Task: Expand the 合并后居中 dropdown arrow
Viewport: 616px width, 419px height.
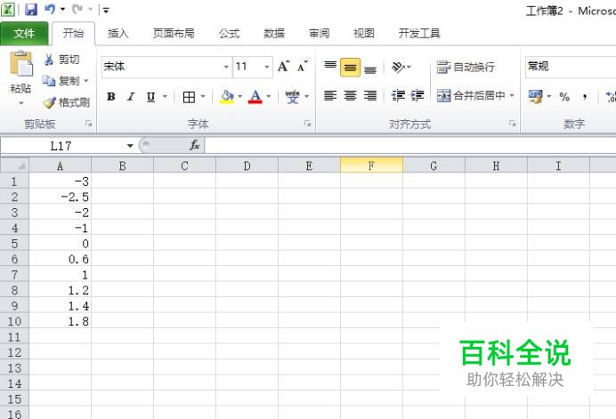Action: coord(512,95)
